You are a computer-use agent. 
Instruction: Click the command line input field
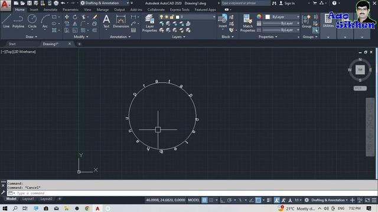[192, 193]
